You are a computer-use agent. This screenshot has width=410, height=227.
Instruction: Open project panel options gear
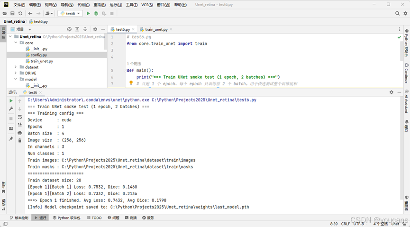[95, 29]
